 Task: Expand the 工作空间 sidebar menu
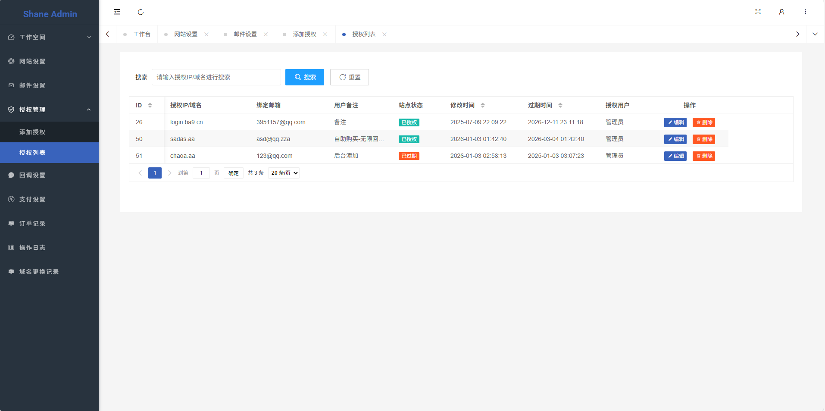click(x=50, y=37)
